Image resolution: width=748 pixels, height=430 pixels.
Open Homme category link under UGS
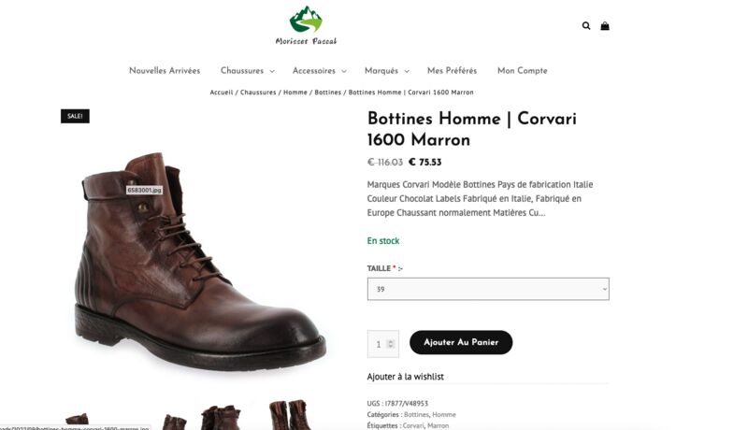443,415
